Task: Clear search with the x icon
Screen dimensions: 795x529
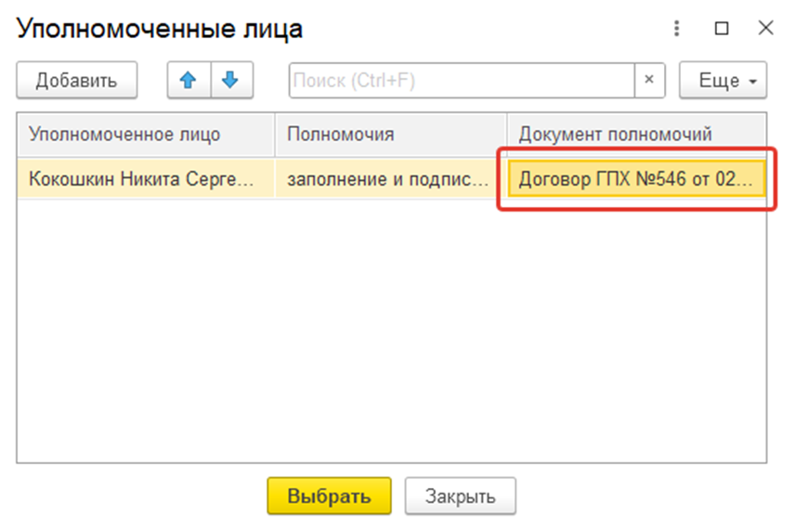Action: point(649,80)
